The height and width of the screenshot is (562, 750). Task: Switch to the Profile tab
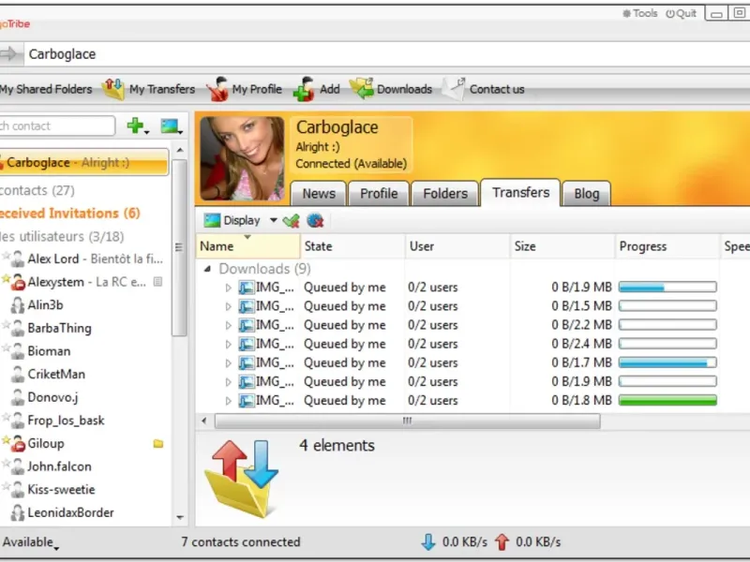(x=379, y=194)
